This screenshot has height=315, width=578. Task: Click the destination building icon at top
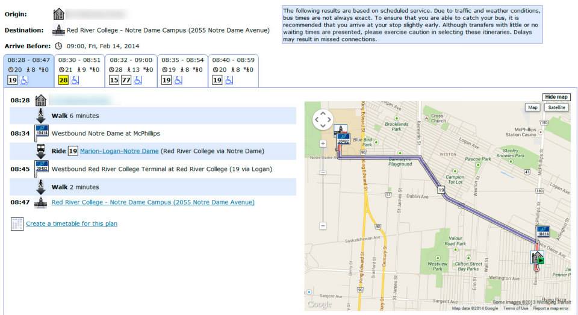(x=58, y=30)
